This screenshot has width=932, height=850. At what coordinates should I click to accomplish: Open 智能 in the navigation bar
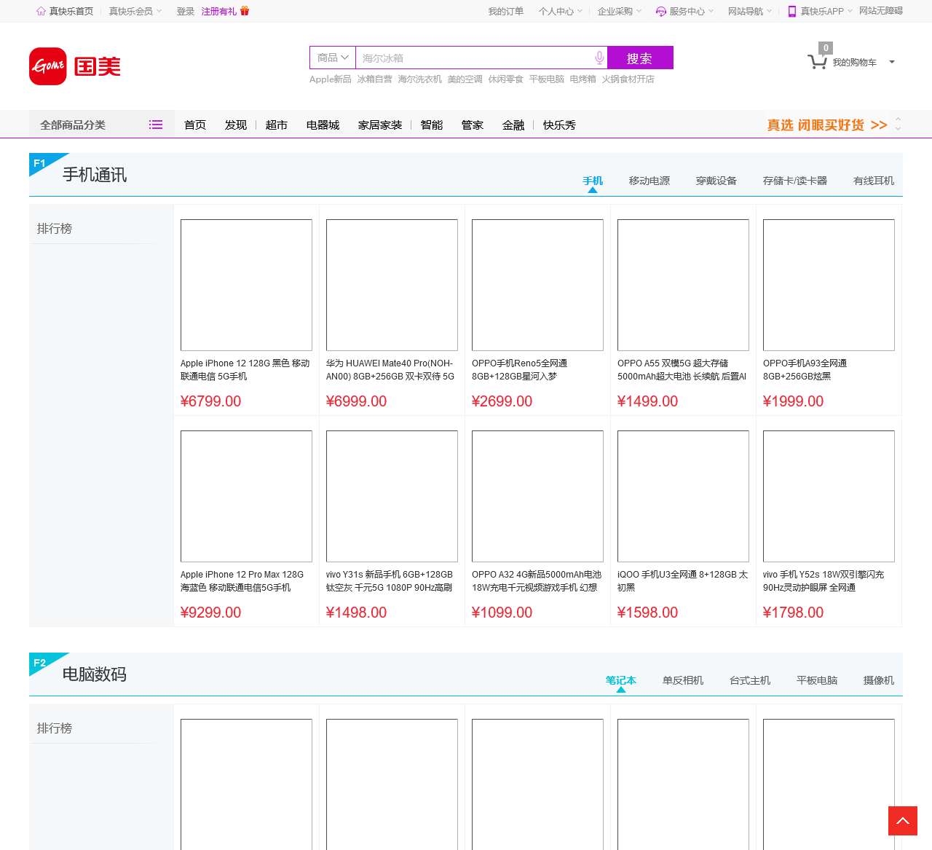(x=432, y=125)
